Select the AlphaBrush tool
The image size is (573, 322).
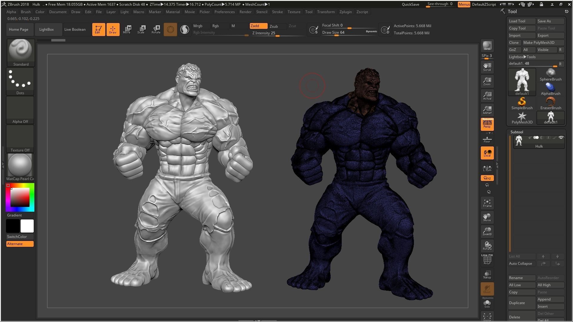(551, 89)
